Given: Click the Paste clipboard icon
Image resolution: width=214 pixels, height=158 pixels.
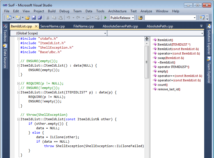Looking at the screenshot, I should pos(60,18).
